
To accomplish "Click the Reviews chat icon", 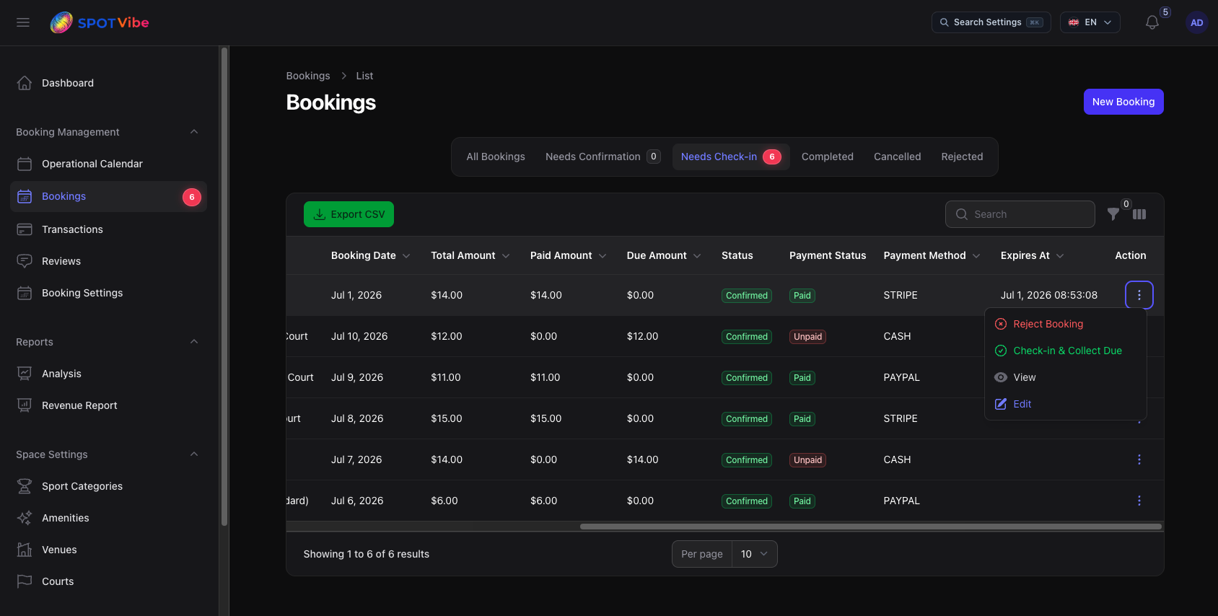I will [x=25, y=261].
